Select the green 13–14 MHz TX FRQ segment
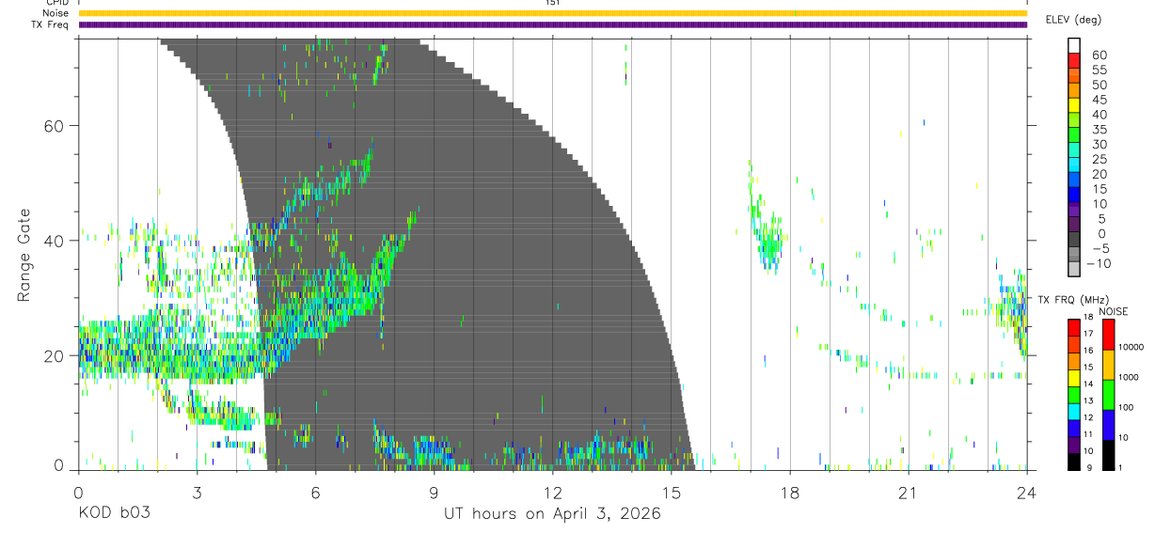This screenshot has width=1155, height=533. (1074, 394)
